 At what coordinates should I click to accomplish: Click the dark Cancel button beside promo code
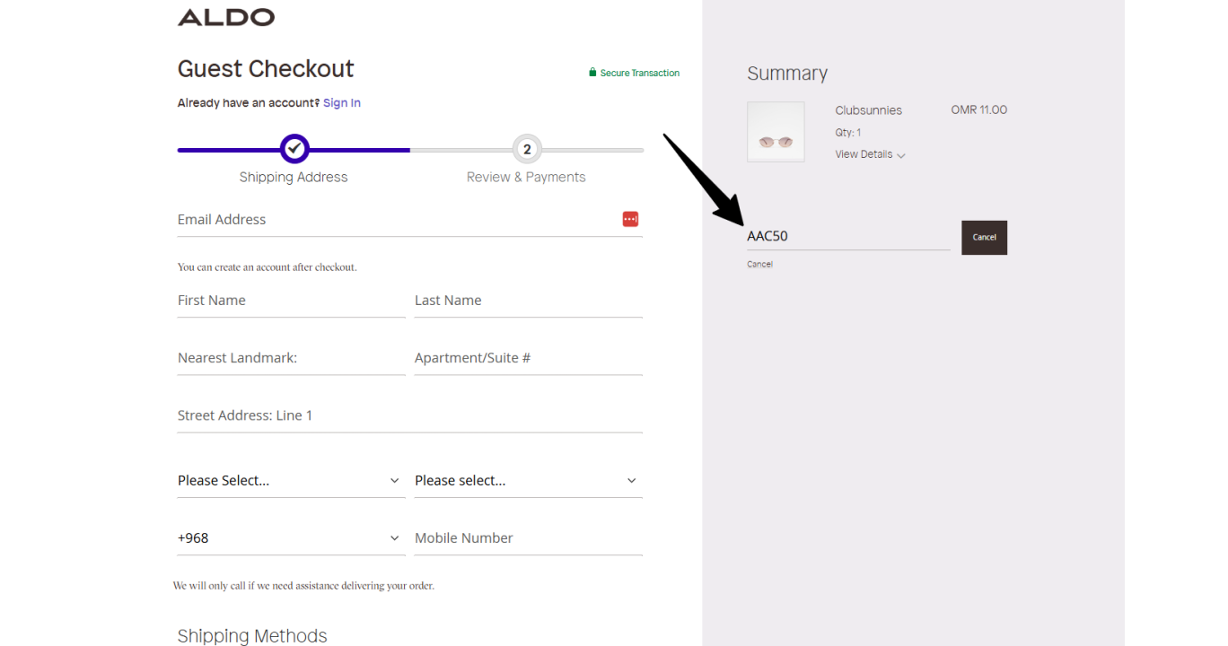coord(984,238)
